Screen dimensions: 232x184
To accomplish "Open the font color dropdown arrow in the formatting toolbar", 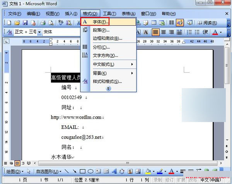I will [221, 32].
